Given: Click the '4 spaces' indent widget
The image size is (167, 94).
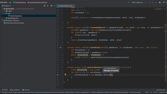Looking at the screenshot, I should (162, 92).
